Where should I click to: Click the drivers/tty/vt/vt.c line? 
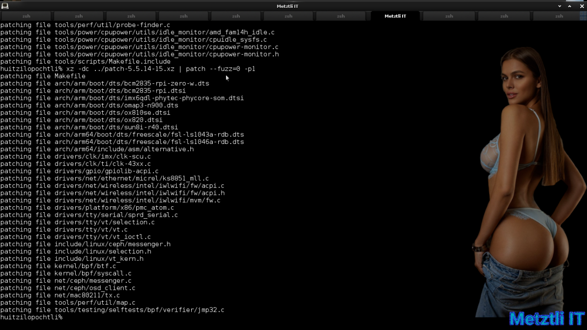click(x=64, y=230)
